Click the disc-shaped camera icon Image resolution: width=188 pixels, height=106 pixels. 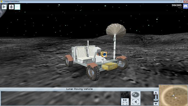[x=135, y=95]
